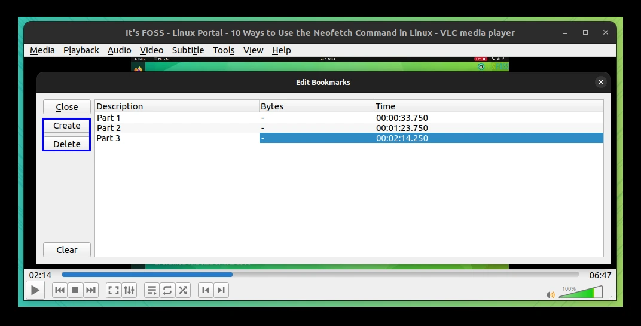The height and width of the screenshot is (326, 641).
Task: Sort by Description column header
Action: pos(177,106)
